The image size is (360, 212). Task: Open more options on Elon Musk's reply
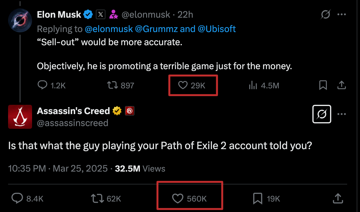[x=342, y=14]
